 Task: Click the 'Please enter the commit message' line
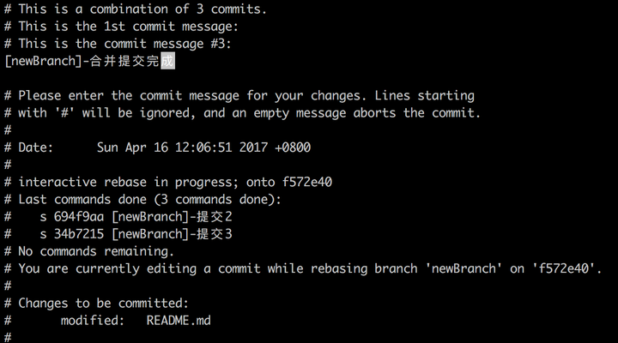pyautogui.click(x=239, y=96)
